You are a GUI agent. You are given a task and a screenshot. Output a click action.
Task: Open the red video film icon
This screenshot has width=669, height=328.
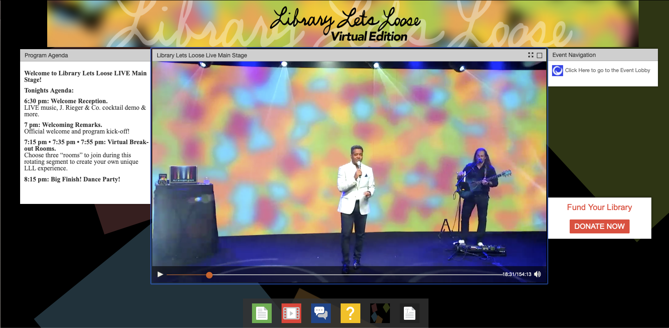(291, 313)
